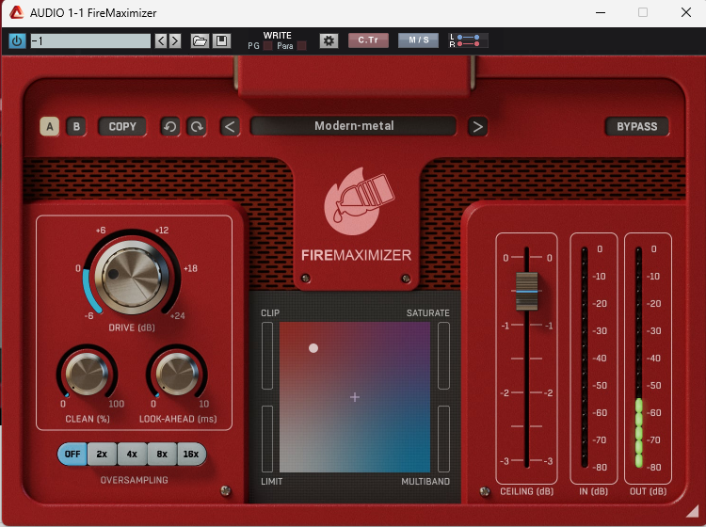Click the CLEAN (%) knob
The height and width of the screenshot is (527, 706).
87,374
